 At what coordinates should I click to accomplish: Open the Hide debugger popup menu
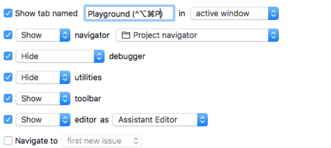point(60,56)
